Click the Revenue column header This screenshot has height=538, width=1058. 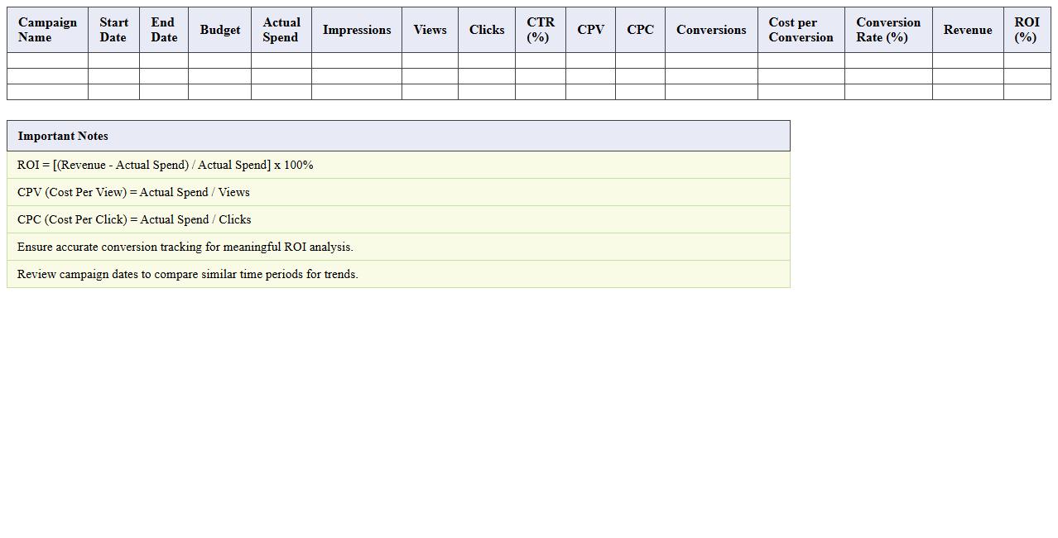[967, 30]
